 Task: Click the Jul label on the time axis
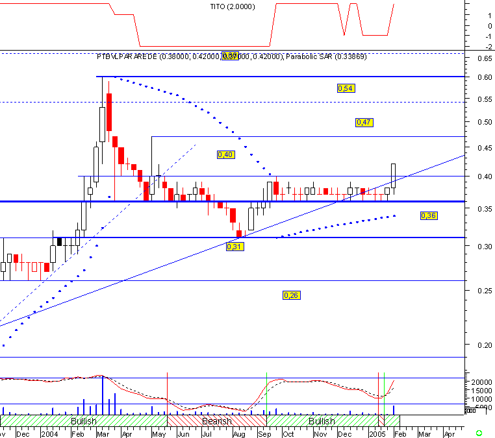pyautogui.click(x=207, y=434)
